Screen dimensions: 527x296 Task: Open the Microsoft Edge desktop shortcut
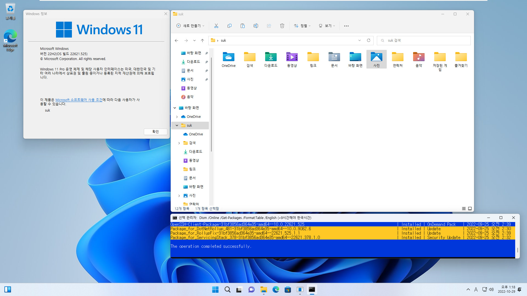click(x=10, y=41)
